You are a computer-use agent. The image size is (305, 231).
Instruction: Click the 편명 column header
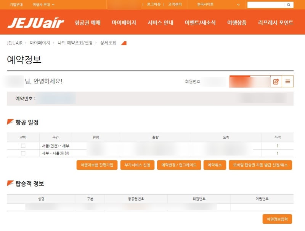pyautogui.click(x=96, y=138)
